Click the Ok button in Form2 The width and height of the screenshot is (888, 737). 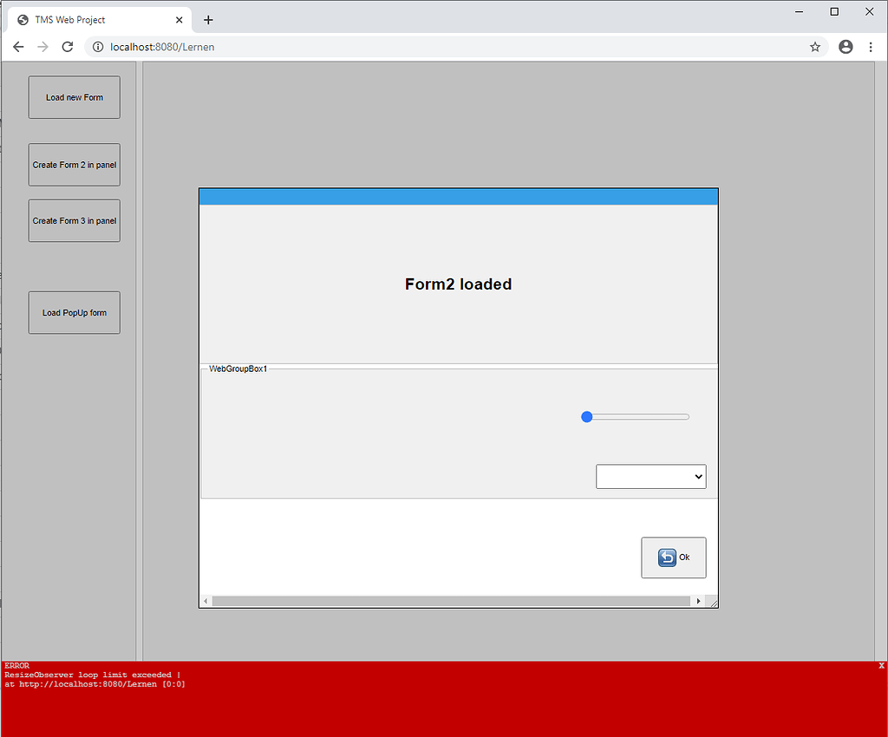point(673,558)
